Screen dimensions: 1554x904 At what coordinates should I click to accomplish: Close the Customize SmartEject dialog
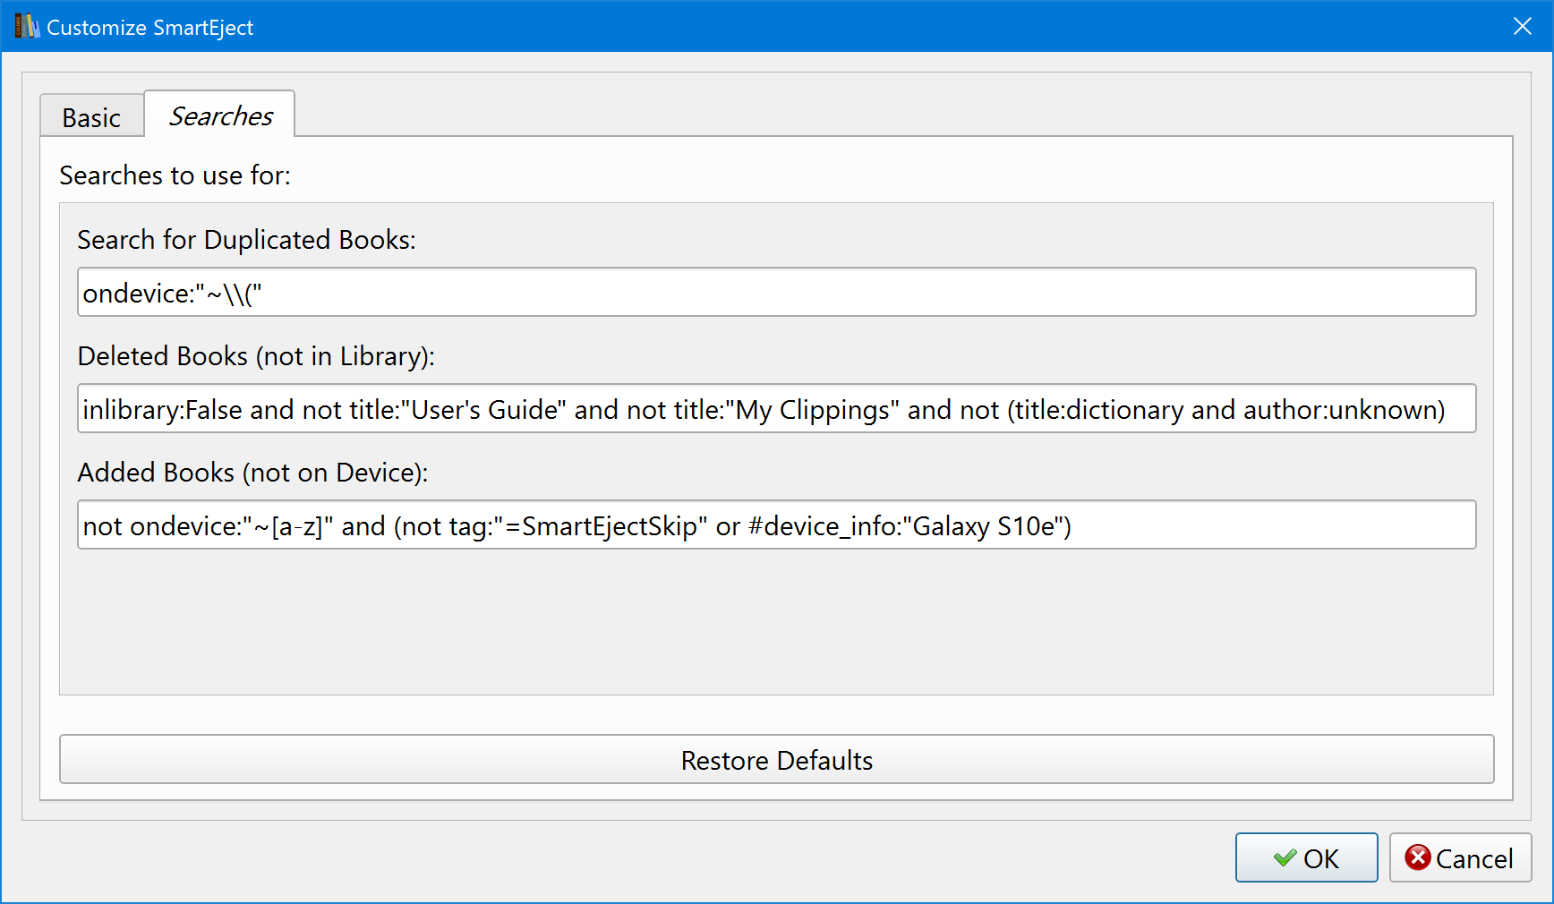1522,27
